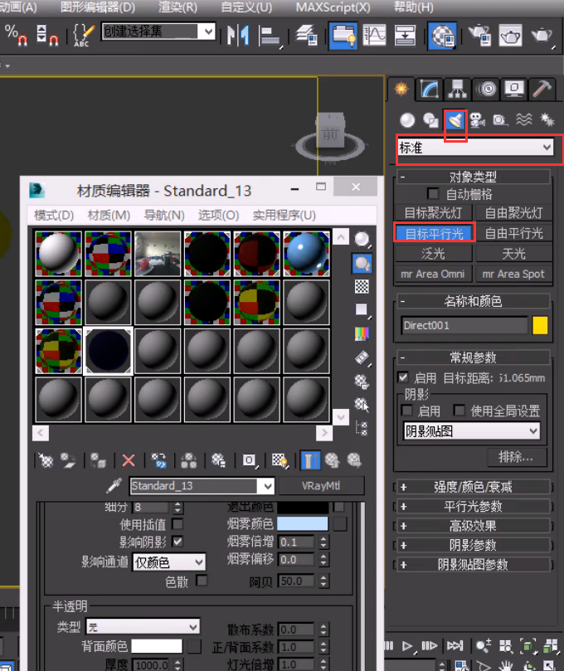Expand the 平行光参数 rollout
564x671 pixels.
473,506
